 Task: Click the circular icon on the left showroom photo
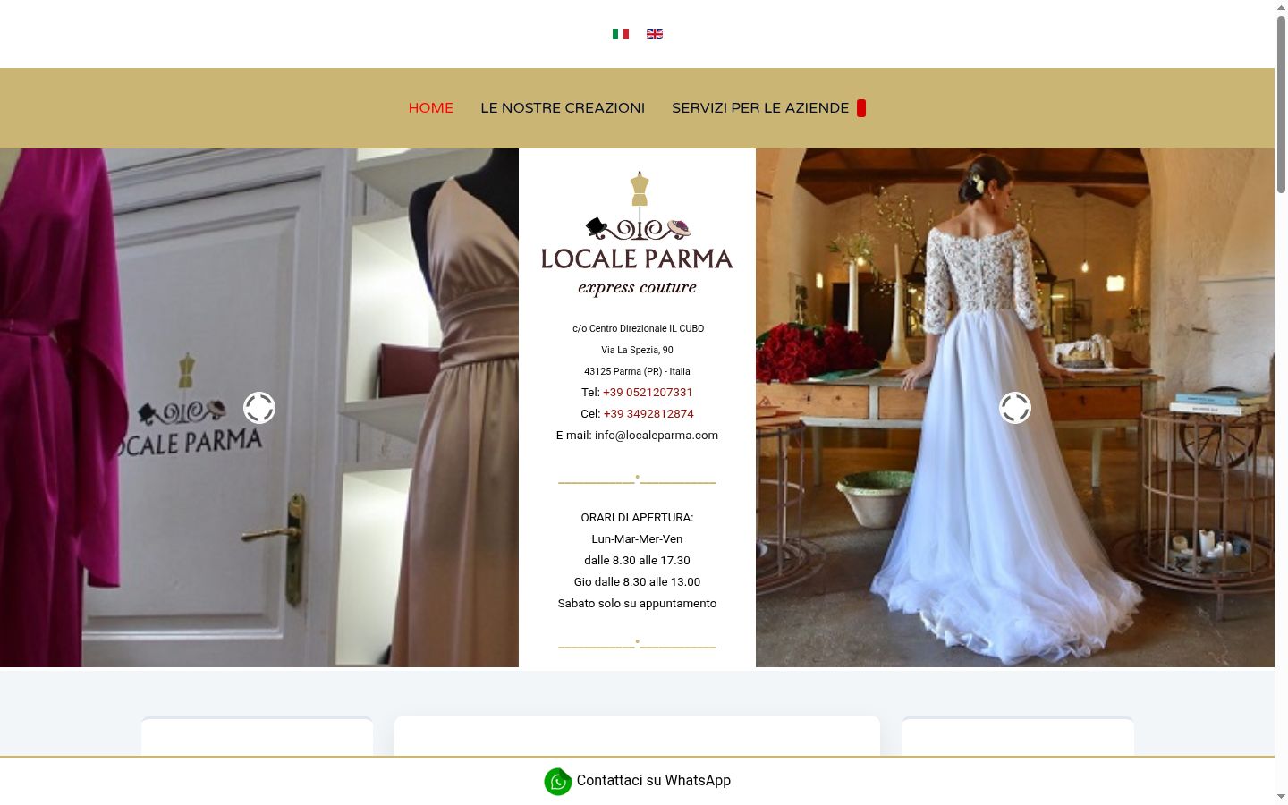pyautogui.click(x=259, y=408)
